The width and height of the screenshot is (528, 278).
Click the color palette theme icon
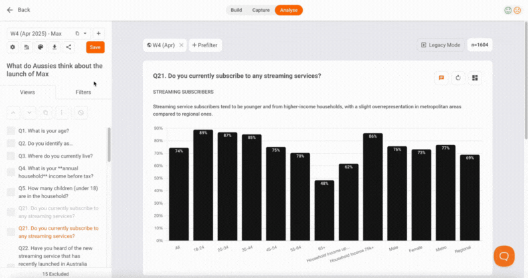click(x=40, y=47)
